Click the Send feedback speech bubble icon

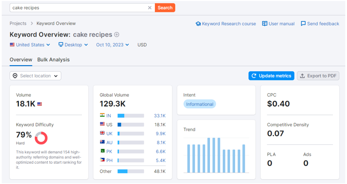(303, 23)
